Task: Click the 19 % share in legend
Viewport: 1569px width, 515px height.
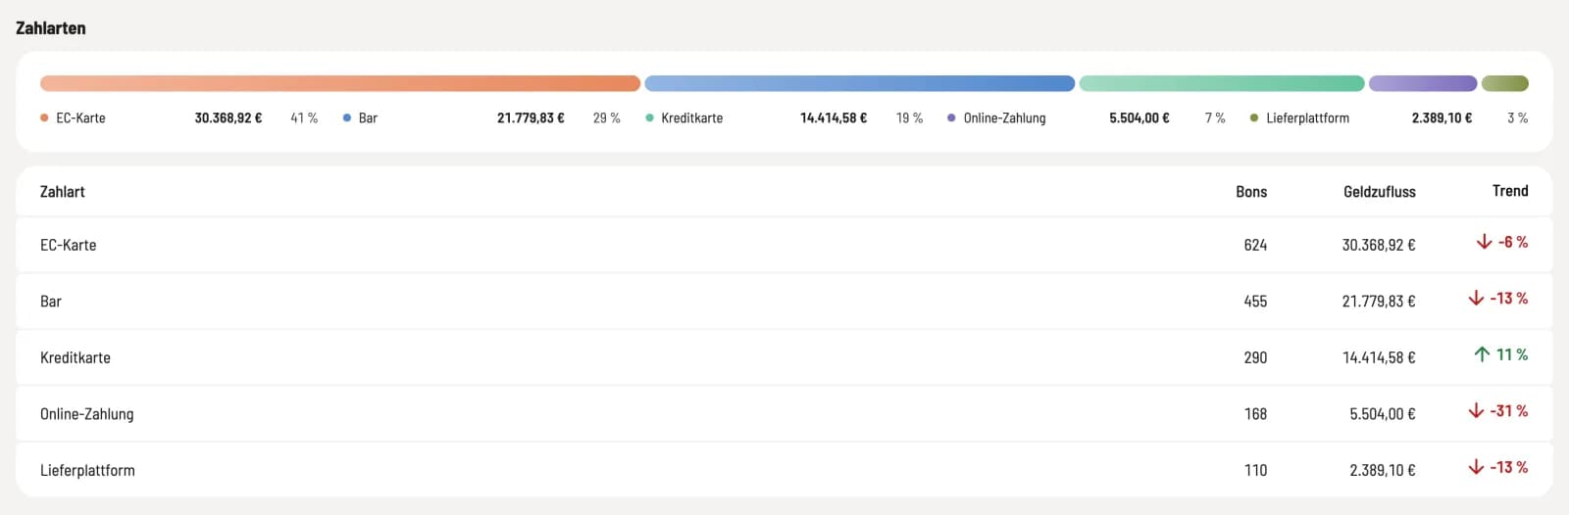Action: point(909,117)
